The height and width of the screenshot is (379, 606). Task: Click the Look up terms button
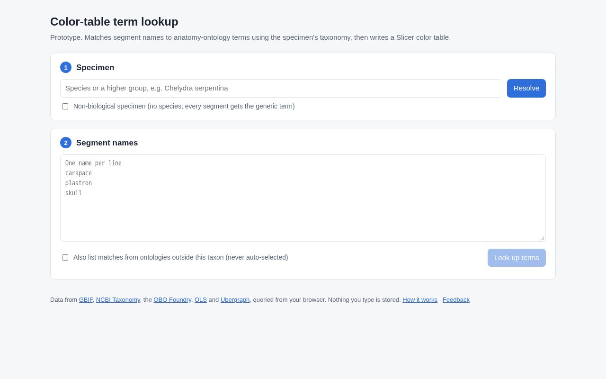pos(517,258)
